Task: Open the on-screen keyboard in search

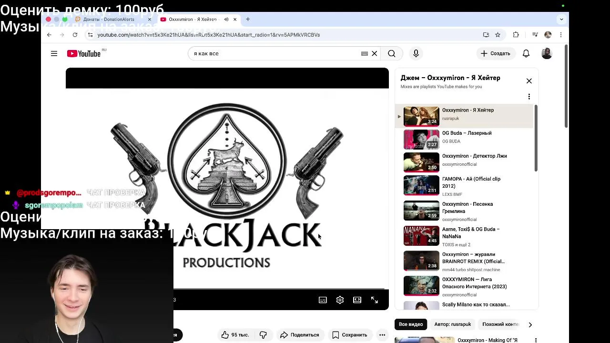Action: [x=365, y=53]
